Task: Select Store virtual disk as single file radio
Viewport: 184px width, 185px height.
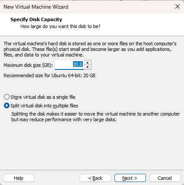Action: pos(6,97)
